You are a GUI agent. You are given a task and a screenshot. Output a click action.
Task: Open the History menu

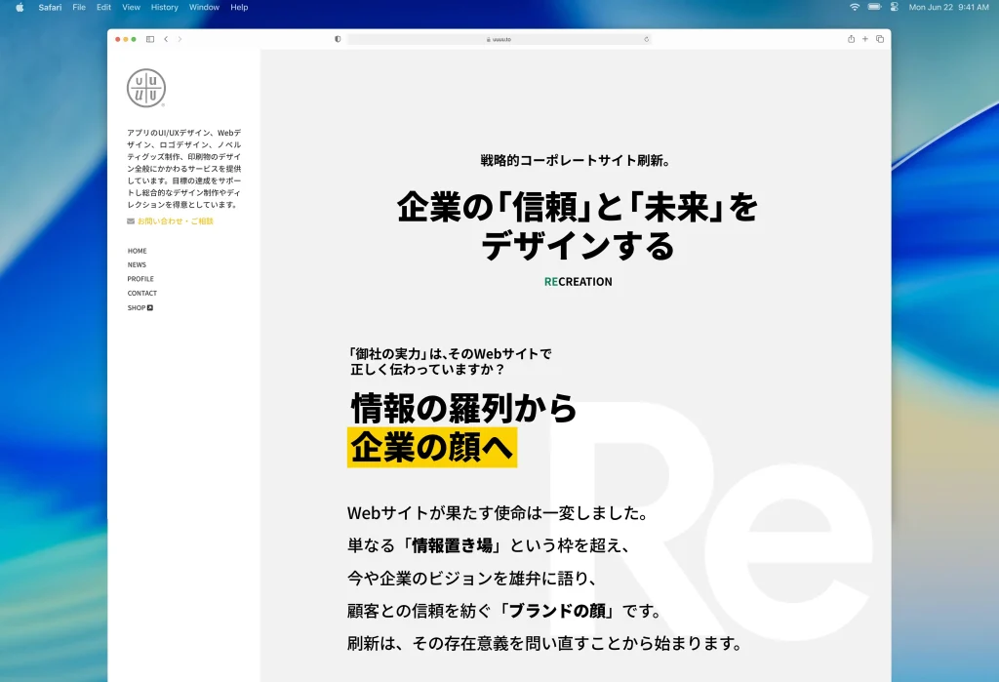164,7
